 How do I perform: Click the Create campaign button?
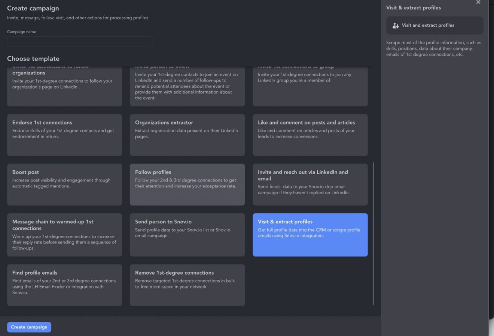[x=29, y=327]
